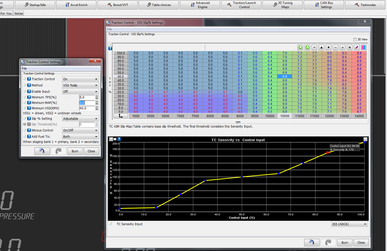This screenshot has height=251, width=387.
Task: Open the Traction Control On dropdown
Action: [80, 79]
